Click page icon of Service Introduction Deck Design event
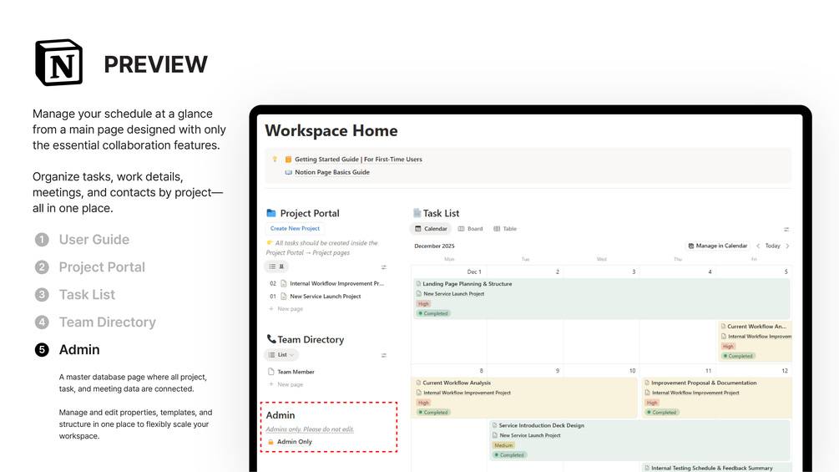The height and width of the screenshot is (472, 839). click(494, 425)
